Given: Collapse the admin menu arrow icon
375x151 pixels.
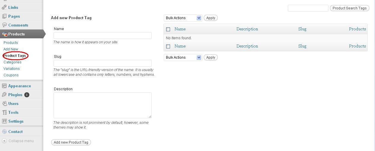Looking at the screenshot, I should (4, 141).
